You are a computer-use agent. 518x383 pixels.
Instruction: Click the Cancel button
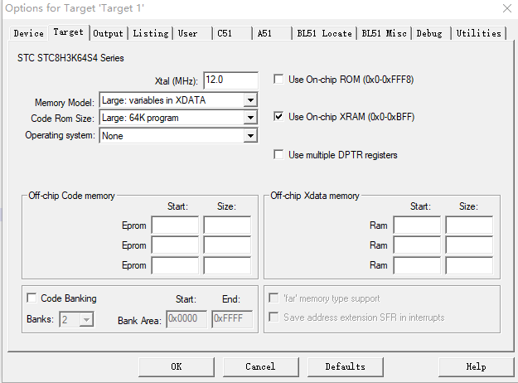tap(260, 366)
